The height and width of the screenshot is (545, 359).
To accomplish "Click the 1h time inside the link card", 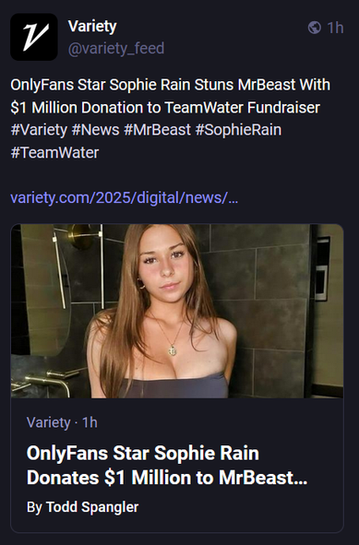I will coord(90,422).
